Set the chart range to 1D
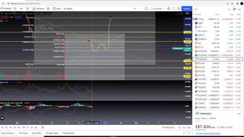This screenshot has width=244, height=137. pos(2,127)
